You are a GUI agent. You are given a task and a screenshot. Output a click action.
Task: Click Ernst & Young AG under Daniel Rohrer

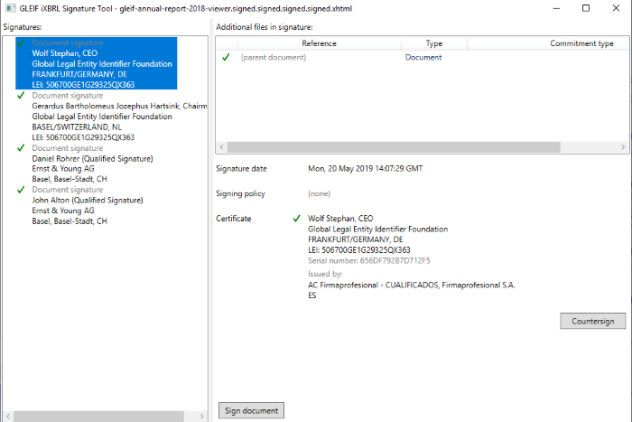click(x=63, y=169)
